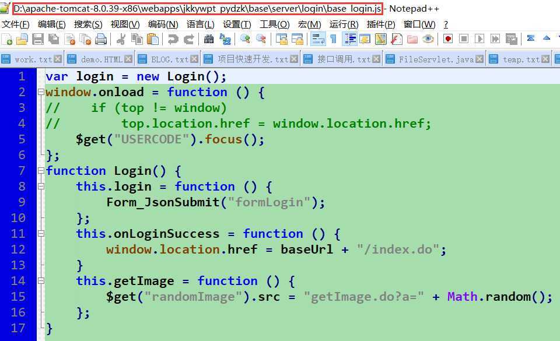
Task: Switch to the temp.txt tab
Action: tap(519, 59)
